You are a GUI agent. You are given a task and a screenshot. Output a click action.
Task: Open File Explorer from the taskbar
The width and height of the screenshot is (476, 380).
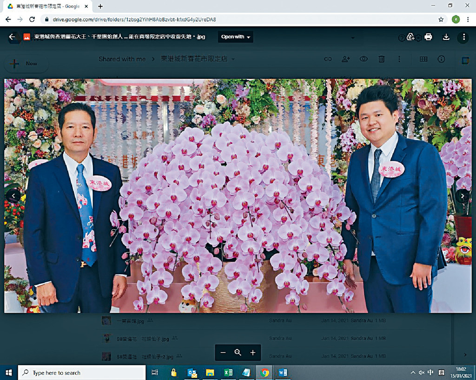point(210,373)
